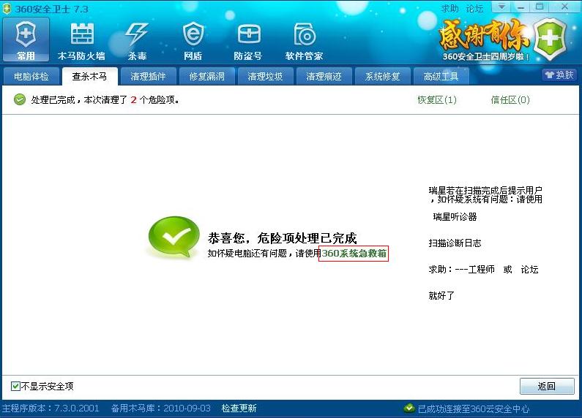582x418 pixels.
Task: Click 主程序版本 7.3.0.2001 text
Action: click(x=51, y=408)
